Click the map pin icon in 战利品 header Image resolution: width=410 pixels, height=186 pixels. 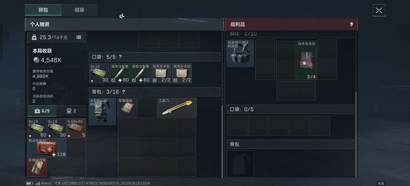(352, 24)
